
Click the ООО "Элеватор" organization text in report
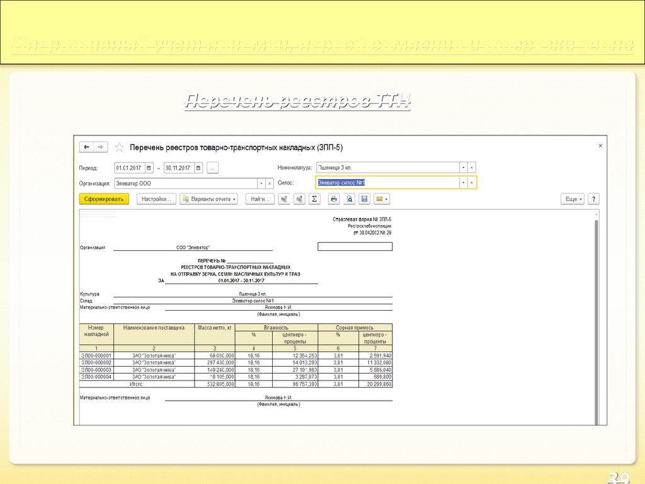click(x=193, y=247)
